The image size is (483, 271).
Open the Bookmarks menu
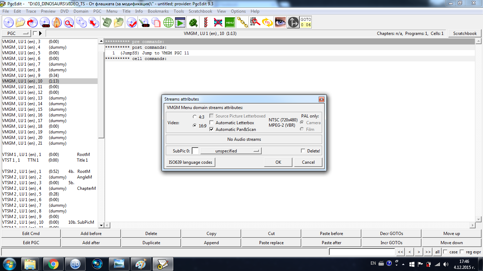(158, 11)
